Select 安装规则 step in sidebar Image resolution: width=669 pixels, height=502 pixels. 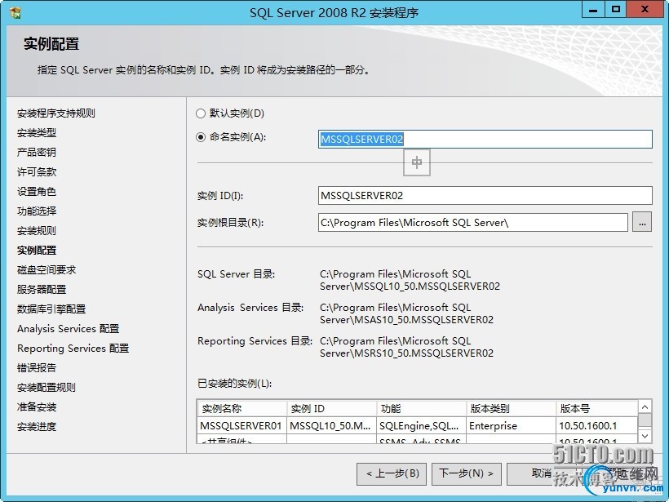click(x=37, y=231)
